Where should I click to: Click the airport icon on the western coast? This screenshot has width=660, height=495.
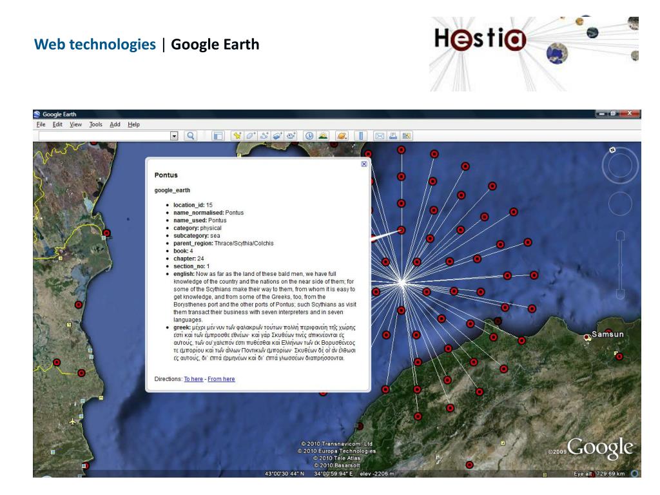point(73,421)
